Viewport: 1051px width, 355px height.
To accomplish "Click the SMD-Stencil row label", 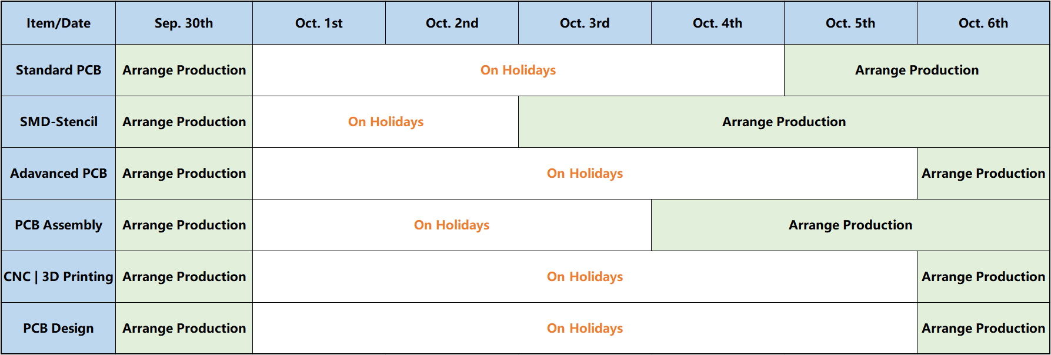I will (x=58, y=121).
